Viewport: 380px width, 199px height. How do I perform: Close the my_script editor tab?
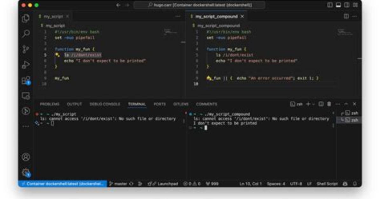pyautogui.click(x=68, y=16)
